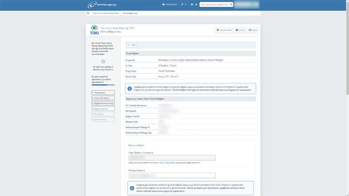The width and height of the screenshot is (349, 196).
Task: Click the Puanla rating button
Action: pos(240,30)
